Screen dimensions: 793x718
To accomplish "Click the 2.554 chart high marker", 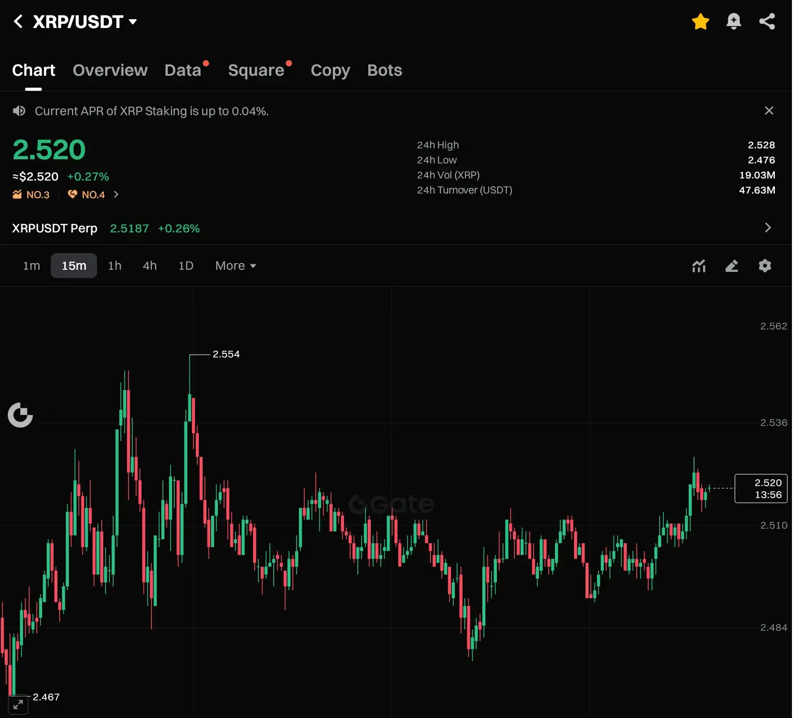I will tap(226, 354).
